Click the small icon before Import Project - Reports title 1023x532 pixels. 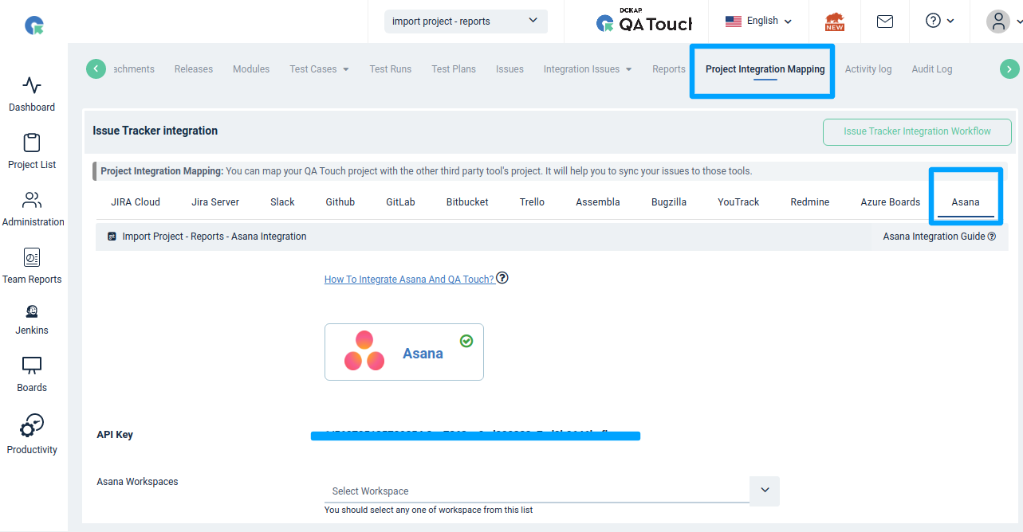112,237
